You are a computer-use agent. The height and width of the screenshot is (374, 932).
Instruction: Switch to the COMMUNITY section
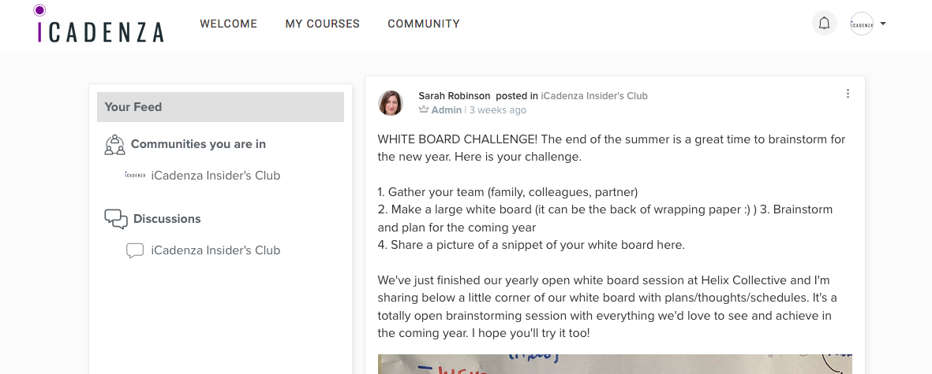coord(424,24)
